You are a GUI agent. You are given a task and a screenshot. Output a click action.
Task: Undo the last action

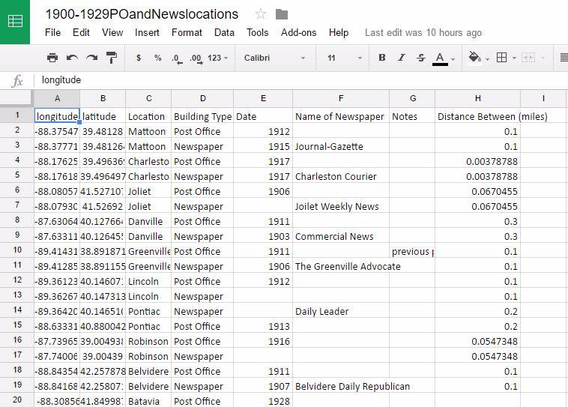click(x=72, y=58)
